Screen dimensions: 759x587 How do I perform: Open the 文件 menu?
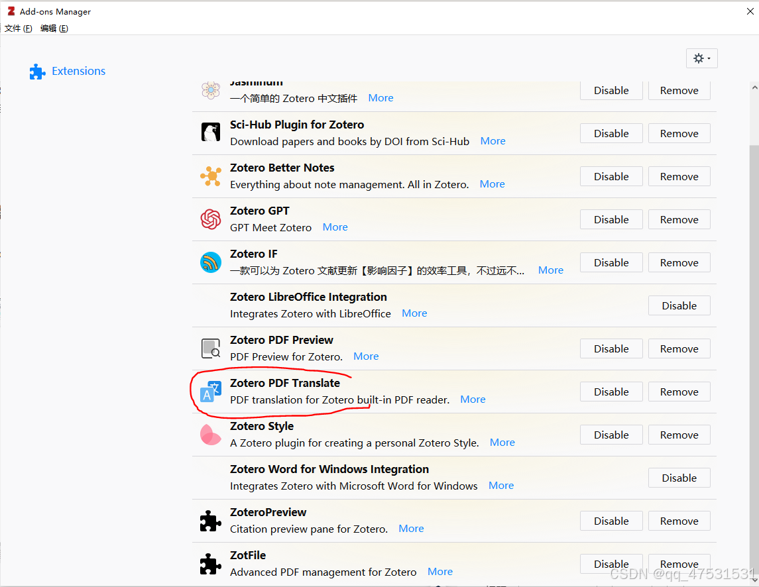point(19,28)
